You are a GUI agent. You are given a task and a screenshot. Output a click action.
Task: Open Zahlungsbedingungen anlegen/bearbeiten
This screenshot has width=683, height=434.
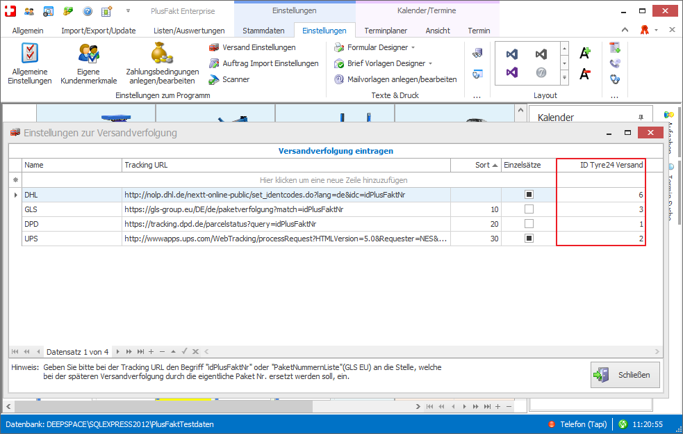coord(161,63)
